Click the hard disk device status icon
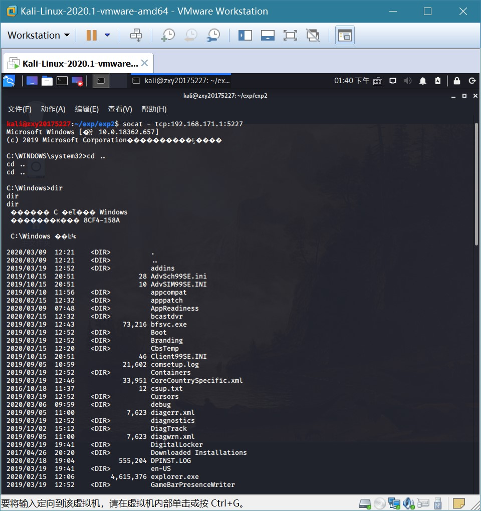Image resolution: width=481 pixels, height=511 pixels. pyautogui.click(x=365, y=503)
